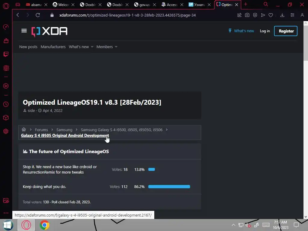Viewport: 308px width, 231px height.
Task: Open Extensions cube sidebar icon
Action: (6, 118)
